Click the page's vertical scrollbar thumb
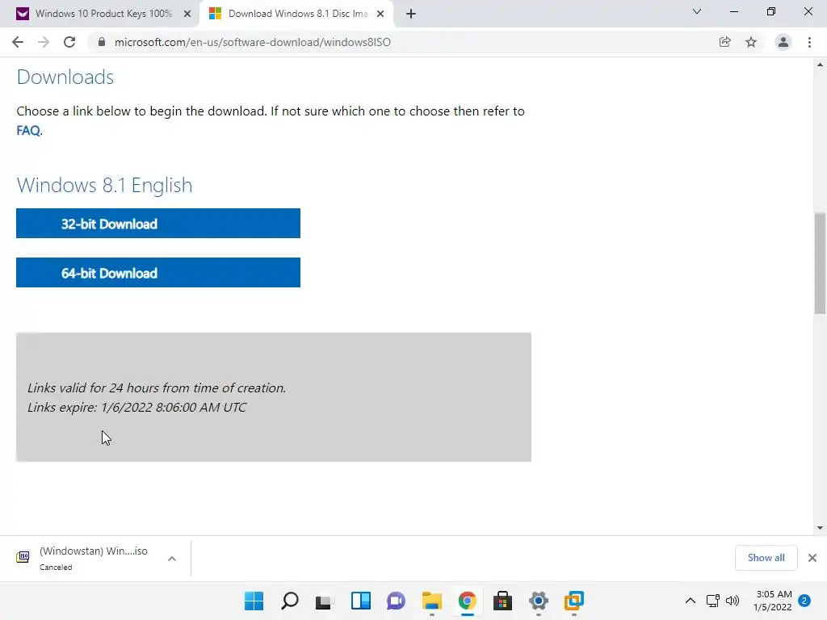827x620 pixels. tap(820, 263)
